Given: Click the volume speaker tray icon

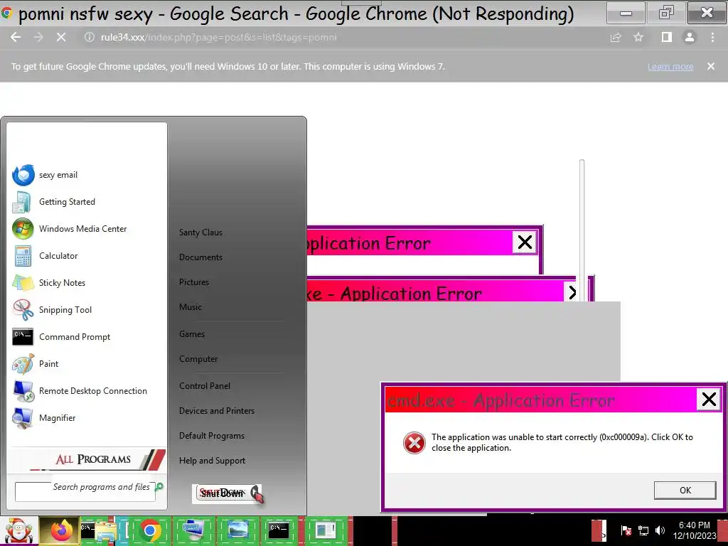Looking at the screenshot, I should [660, 530].
